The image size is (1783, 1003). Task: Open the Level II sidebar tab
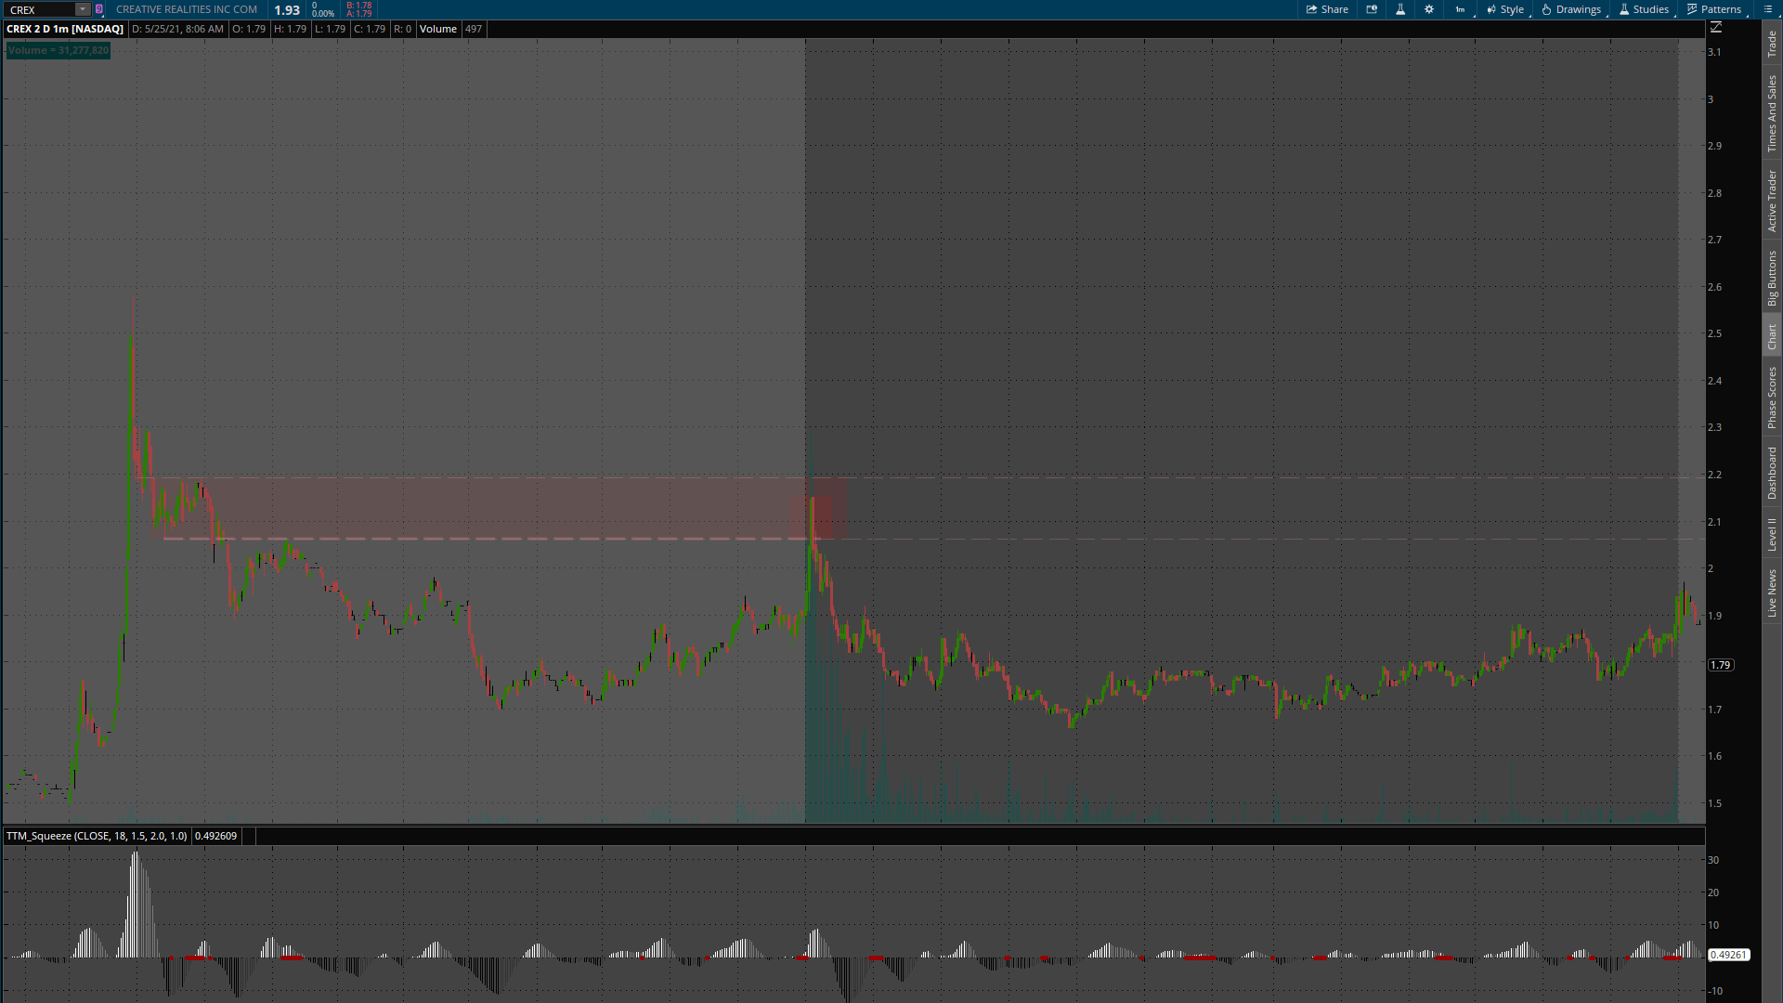click(1772, 533)
